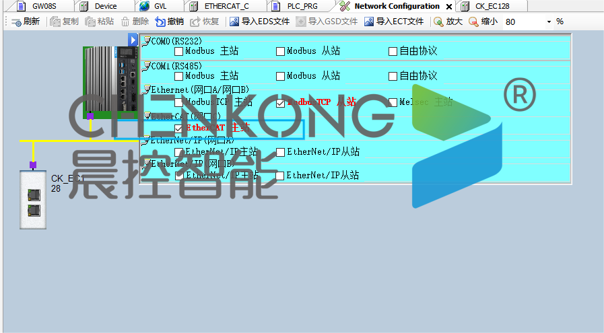The image size is (604, 333).
Task: Open the zoom percentage dropdown arrow
Action: click(549, 22)
